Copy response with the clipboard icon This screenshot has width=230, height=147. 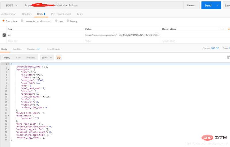point(229,57)
